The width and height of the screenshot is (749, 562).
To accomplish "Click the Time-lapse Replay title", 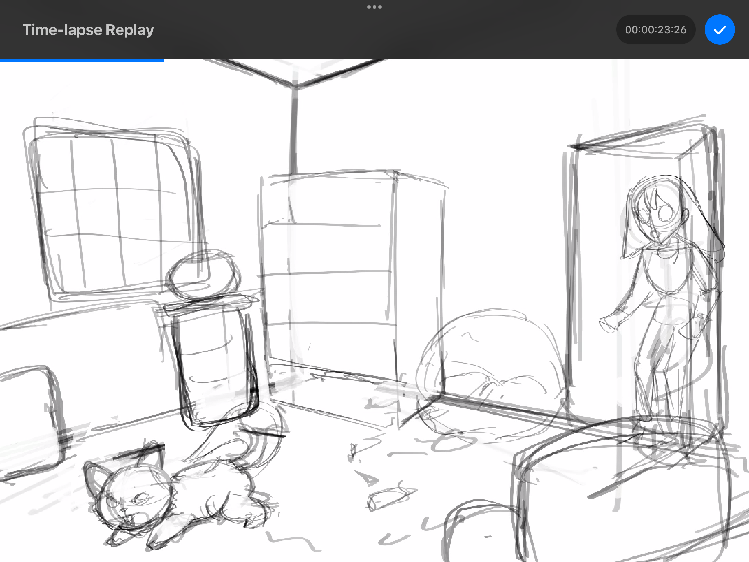I will [x=88, y=30].
